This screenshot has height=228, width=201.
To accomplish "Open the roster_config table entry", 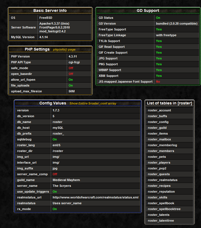I will point(158,122).
